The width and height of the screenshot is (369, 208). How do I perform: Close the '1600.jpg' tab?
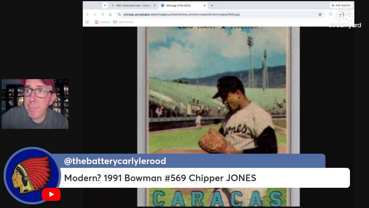(x=205, y=5)
